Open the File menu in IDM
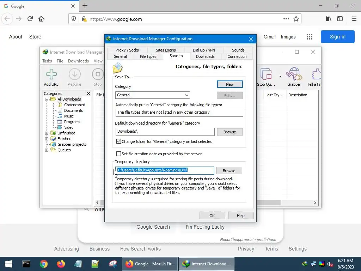 click(60, 61)
